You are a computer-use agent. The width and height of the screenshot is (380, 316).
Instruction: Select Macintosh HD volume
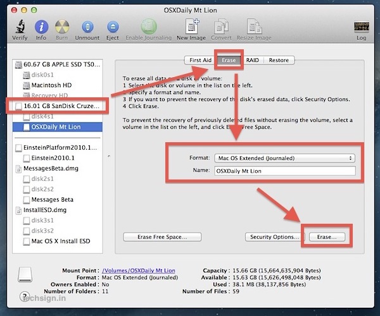(58, 85)
